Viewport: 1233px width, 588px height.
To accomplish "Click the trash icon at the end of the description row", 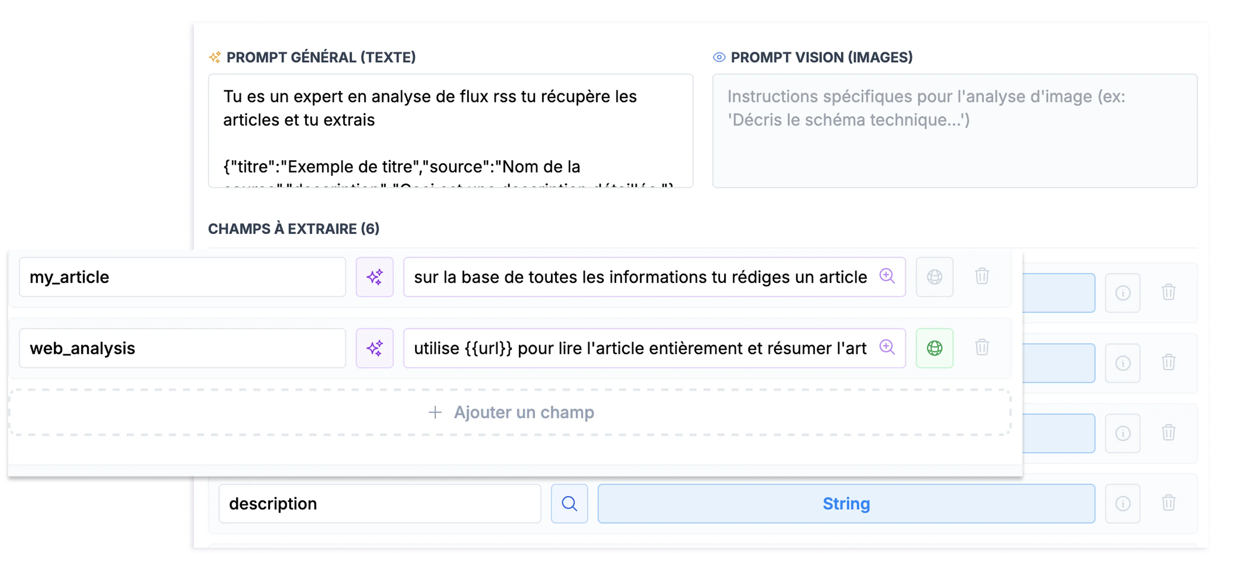I will (x=1169, y=503).
